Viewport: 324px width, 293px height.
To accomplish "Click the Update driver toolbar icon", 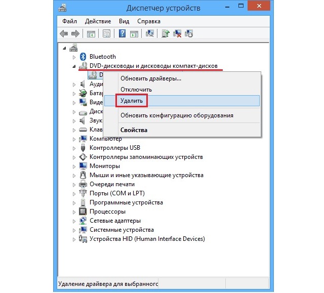I will 165,34.
